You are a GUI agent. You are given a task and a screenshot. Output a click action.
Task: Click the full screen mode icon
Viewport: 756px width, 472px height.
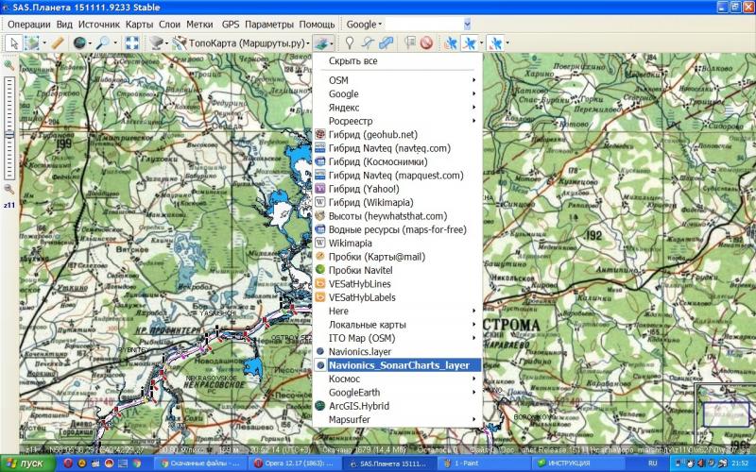coord(132,42)
